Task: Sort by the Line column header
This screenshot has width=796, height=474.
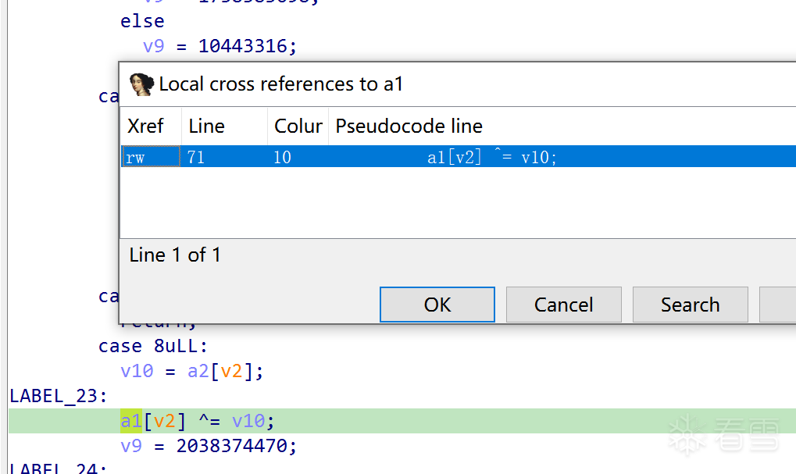Action: (207, 127)
